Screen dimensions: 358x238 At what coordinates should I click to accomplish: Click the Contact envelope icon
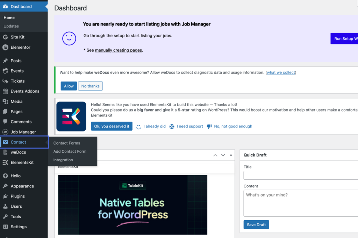click(x=6, y=142)
